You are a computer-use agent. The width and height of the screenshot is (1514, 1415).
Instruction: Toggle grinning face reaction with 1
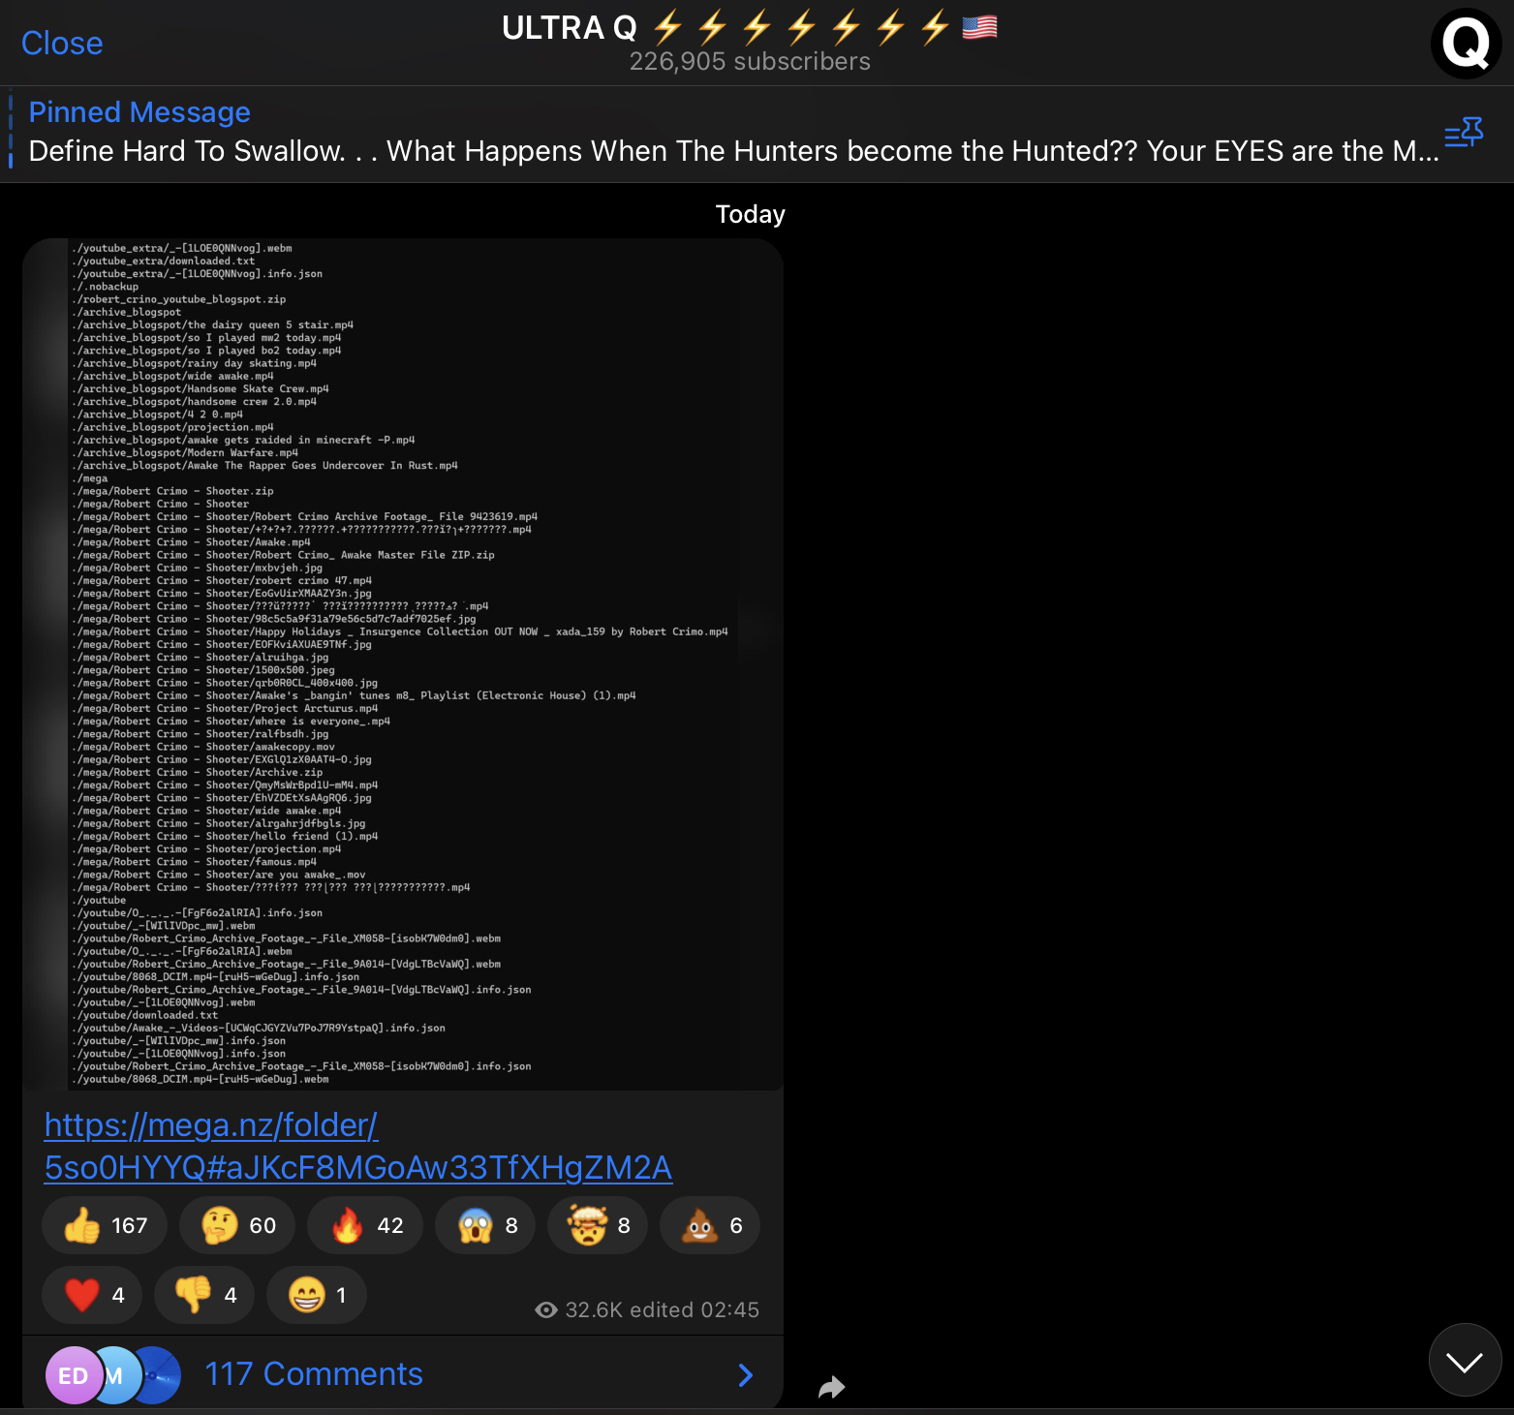(317, 1295)
